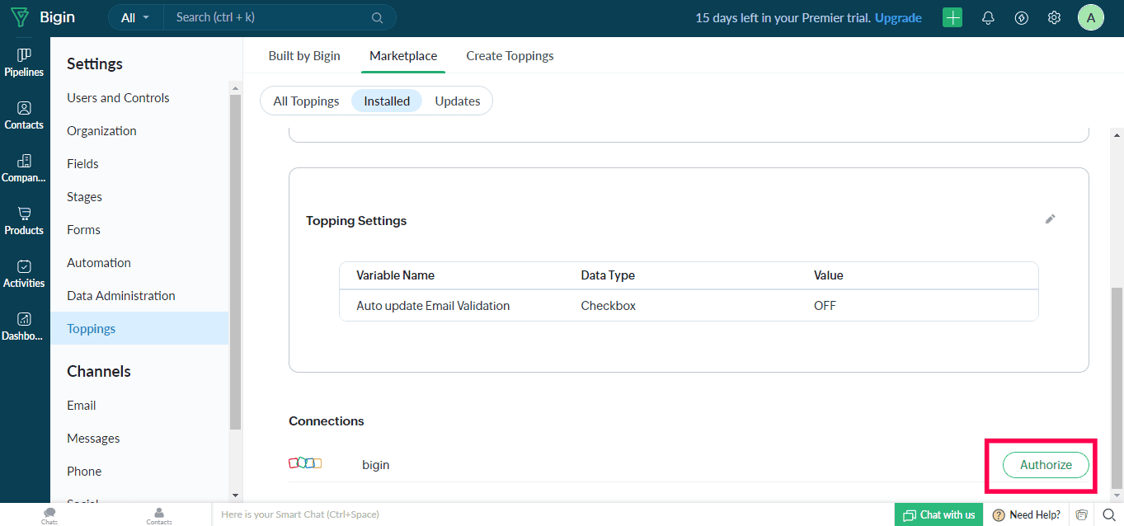Click the sidebar scrollbar down arrow
This screenshot has height=526, width=1124.
[235, 495]
